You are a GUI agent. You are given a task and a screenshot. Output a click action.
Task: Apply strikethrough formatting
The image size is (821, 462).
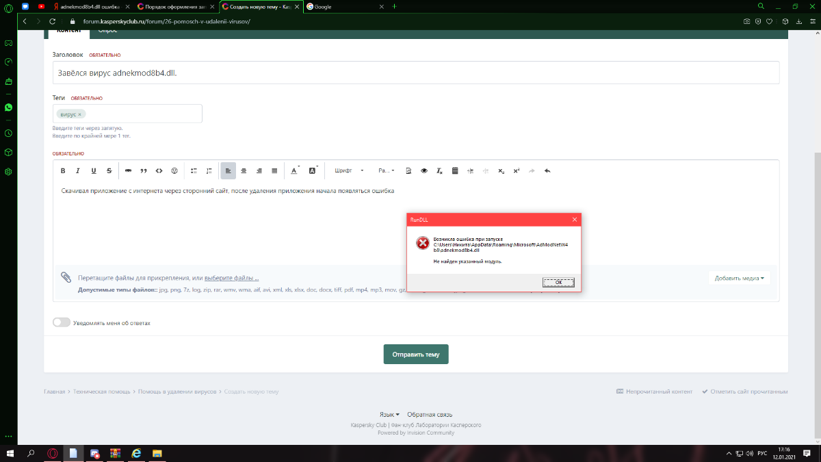(x=109, y=170)
